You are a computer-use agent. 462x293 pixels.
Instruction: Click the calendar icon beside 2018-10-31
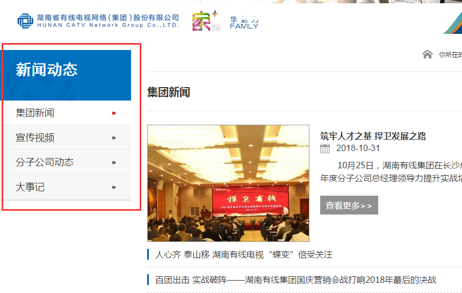325,148
